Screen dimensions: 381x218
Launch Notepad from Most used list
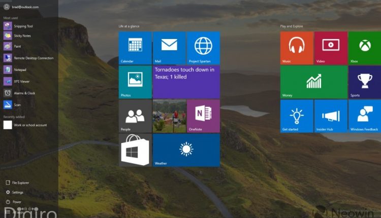(15, 69)
